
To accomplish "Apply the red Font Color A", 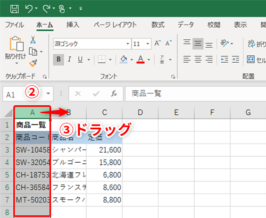I will [140, 60].
